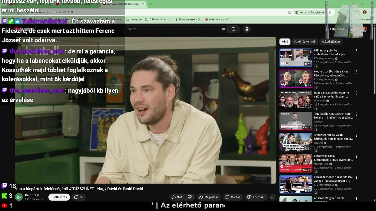Open more actions three-dot menu under video
376x211 pixels.
(273, 197)
